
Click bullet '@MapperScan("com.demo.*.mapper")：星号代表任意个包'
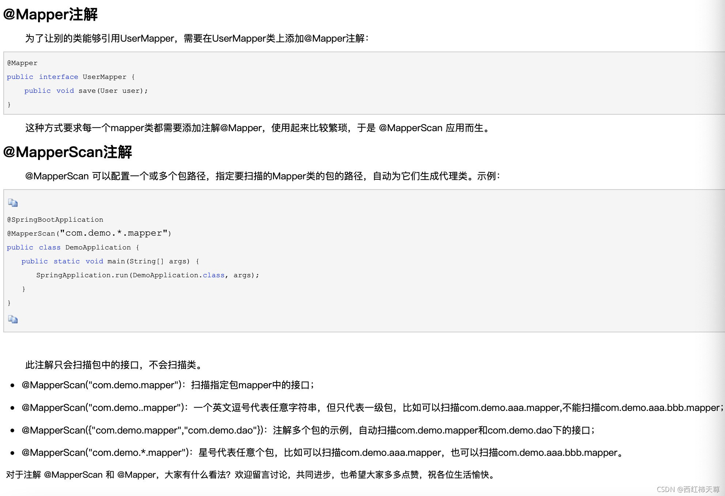click(x=323, y=453)
